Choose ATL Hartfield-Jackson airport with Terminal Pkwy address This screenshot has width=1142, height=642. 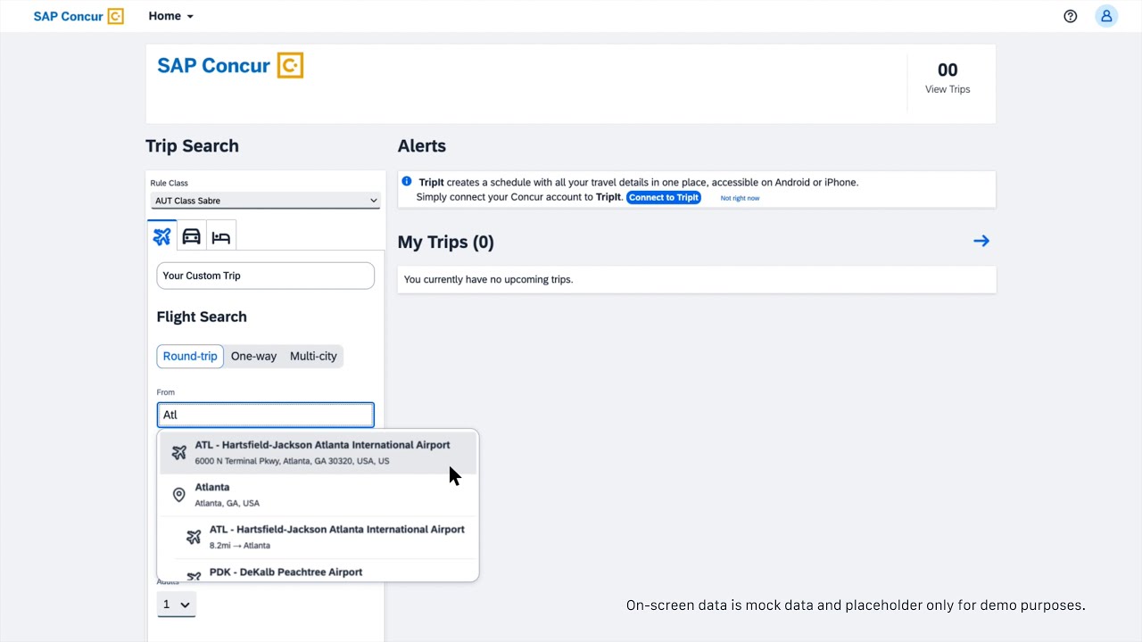[318, 452]
